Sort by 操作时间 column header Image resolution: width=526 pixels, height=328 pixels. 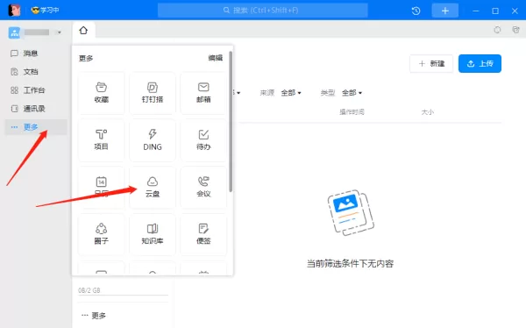coord(352,111)
